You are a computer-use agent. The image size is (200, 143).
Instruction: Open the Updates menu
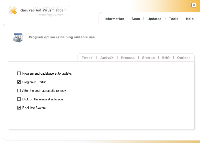(x=154, y=19)
